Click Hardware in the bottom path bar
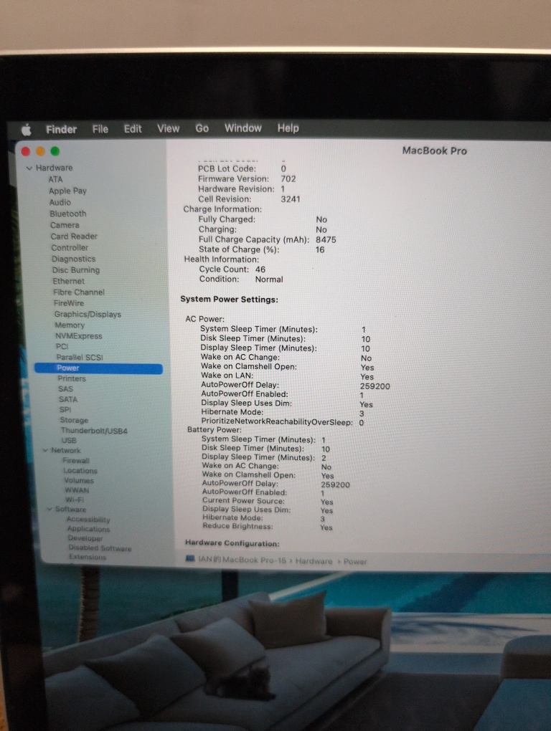 click(314, 561)
